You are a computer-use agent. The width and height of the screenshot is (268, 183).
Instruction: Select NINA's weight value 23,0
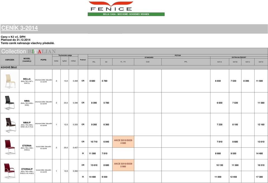66,103
